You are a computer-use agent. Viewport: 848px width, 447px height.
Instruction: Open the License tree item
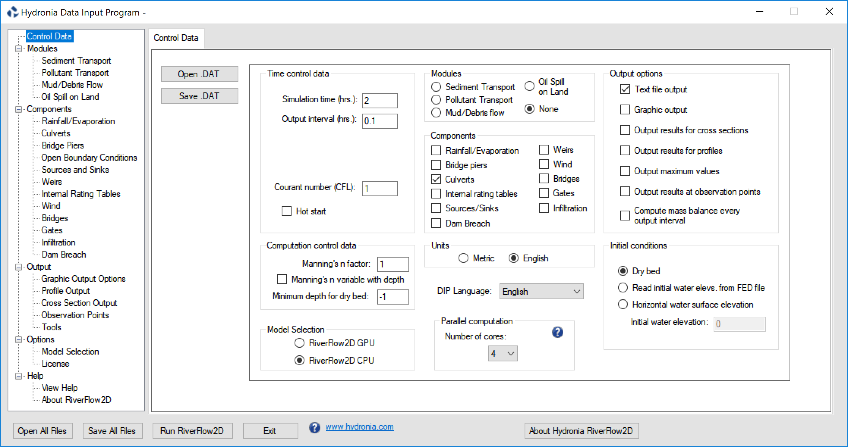[x=55, y=364]
